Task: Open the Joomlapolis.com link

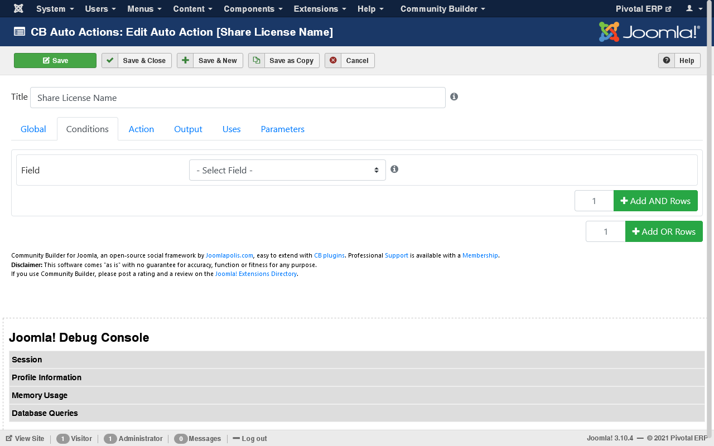Action: (x=230, y=255)
